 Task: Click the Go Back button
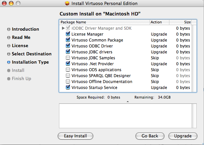[x=150, y=136]
